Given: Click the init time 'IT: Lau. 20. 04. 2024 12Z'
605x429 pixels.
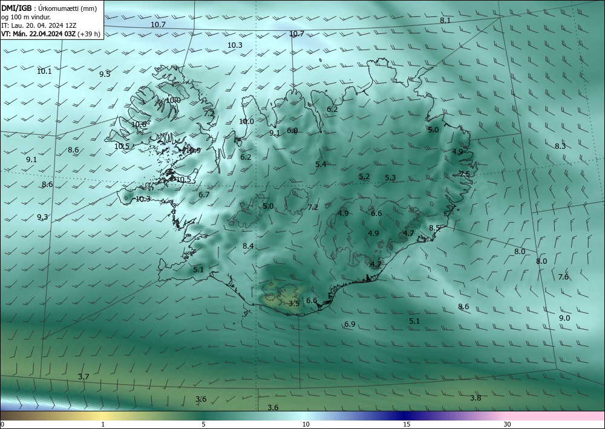Looking at the screenshot, I should tap(39, 25).
